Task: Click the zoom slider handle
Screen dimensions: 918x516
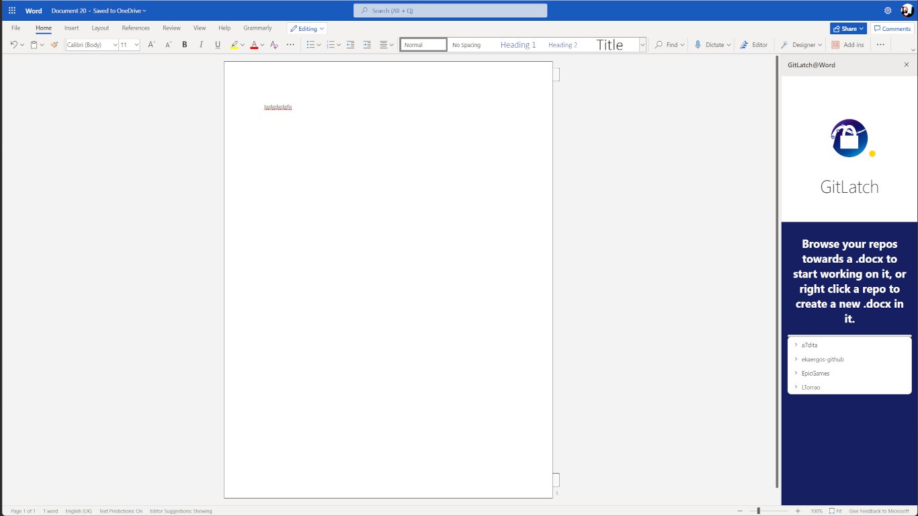Action: point(759,511)
